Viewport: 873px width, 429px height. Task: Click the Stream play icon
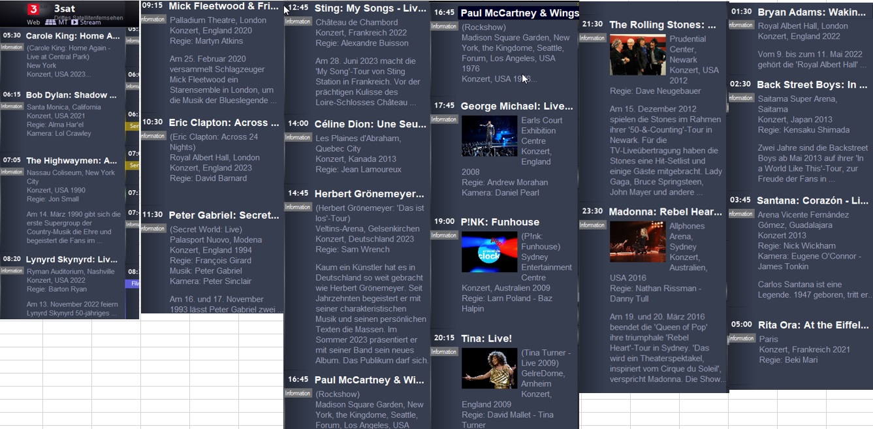click(74, 22)
